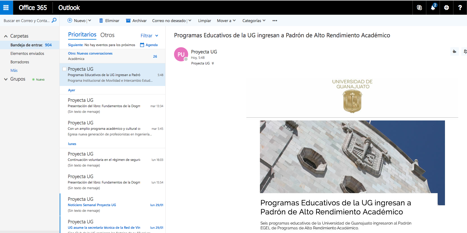Screen dimensions: 467x233
Task: Click the reply-all icon in message header
Action: pos(465,51)
